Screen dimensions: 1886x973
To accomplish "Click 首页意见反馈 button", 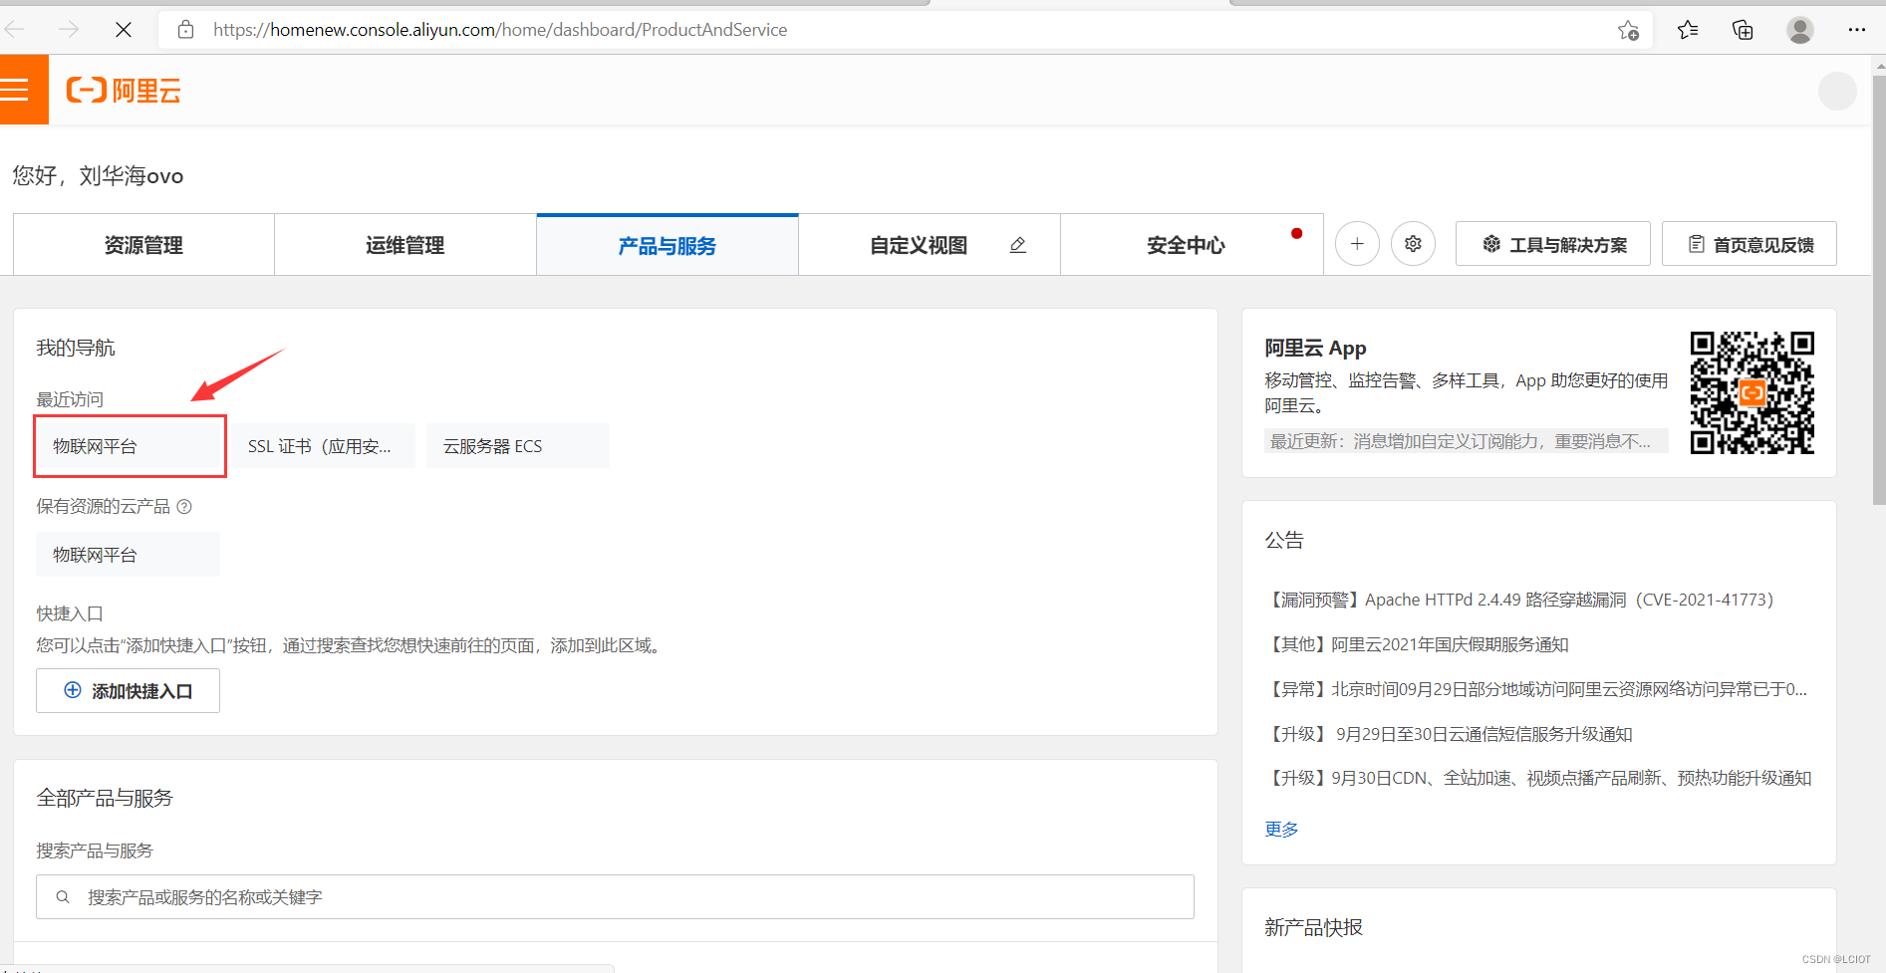I will point(1750,244).
